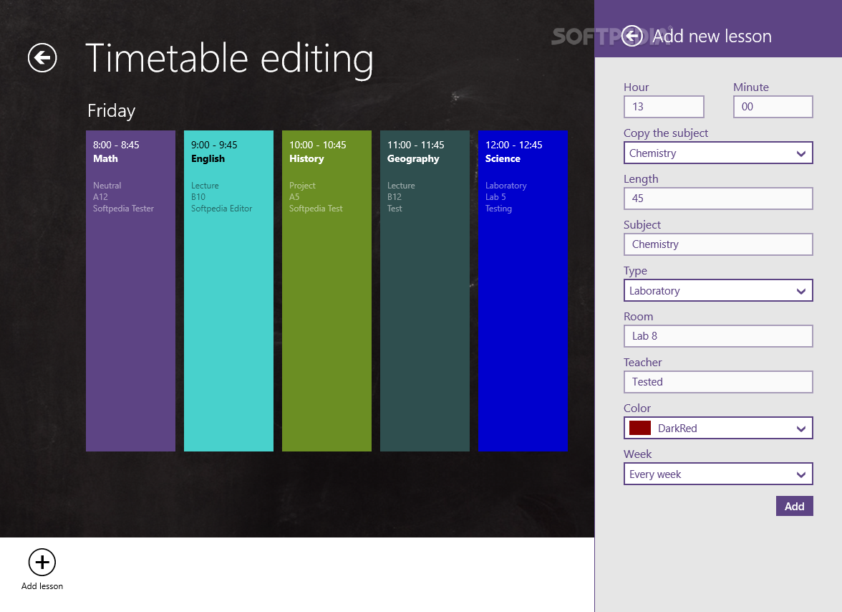Click the 'Lab 5' room text
This screenshot has width=842, height=612.
[x=495, y=197]
